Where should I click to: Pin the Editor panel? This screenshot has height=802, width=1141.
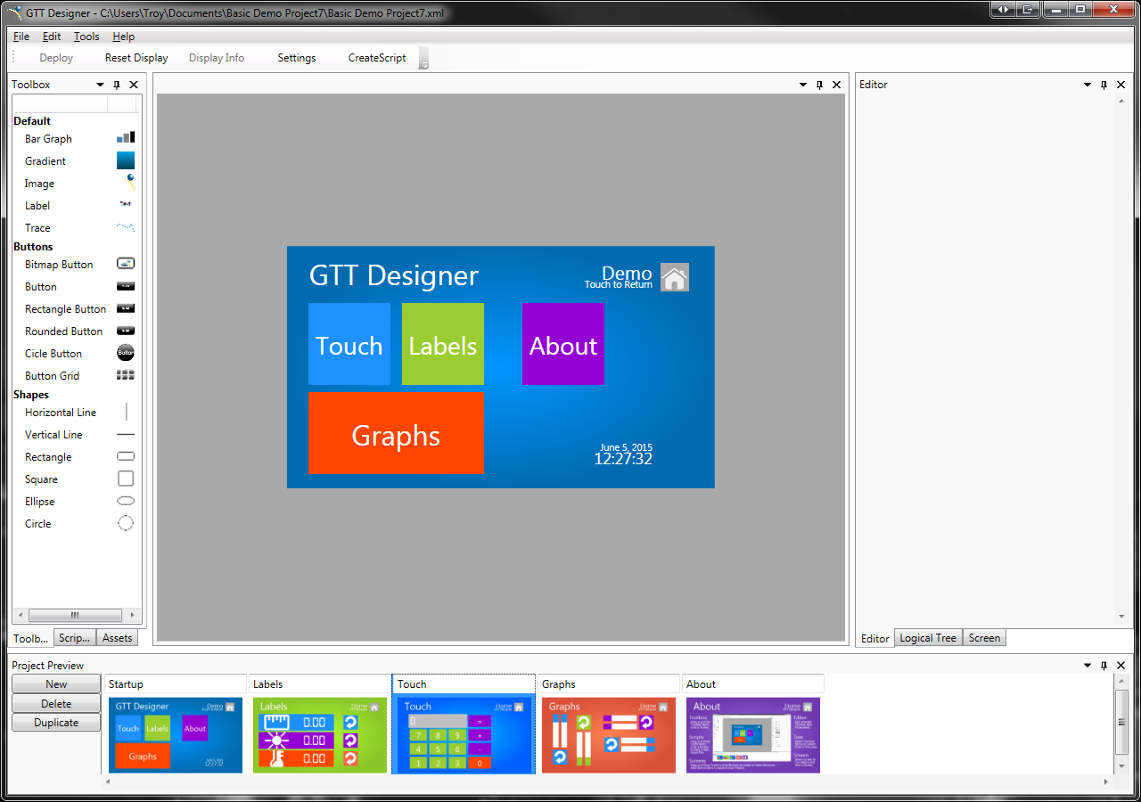coord(1104,85)
